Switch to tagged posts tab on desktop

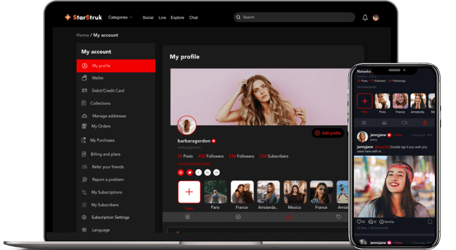tap(339, 217)
